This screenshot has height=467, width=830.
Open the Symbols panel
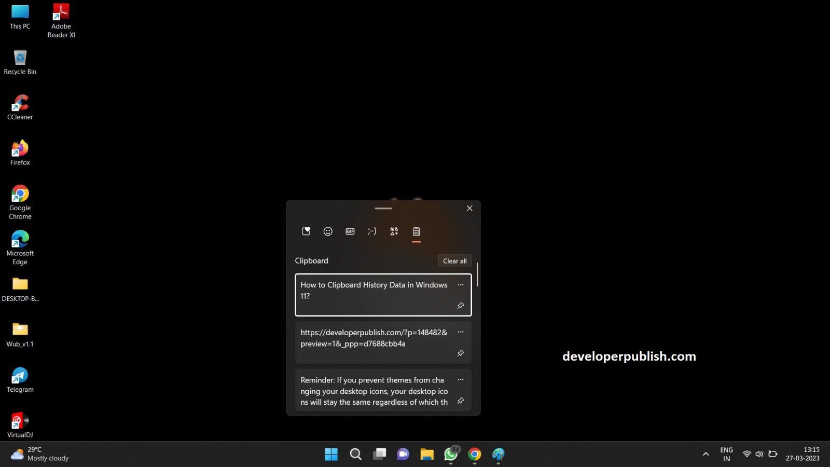394,231
